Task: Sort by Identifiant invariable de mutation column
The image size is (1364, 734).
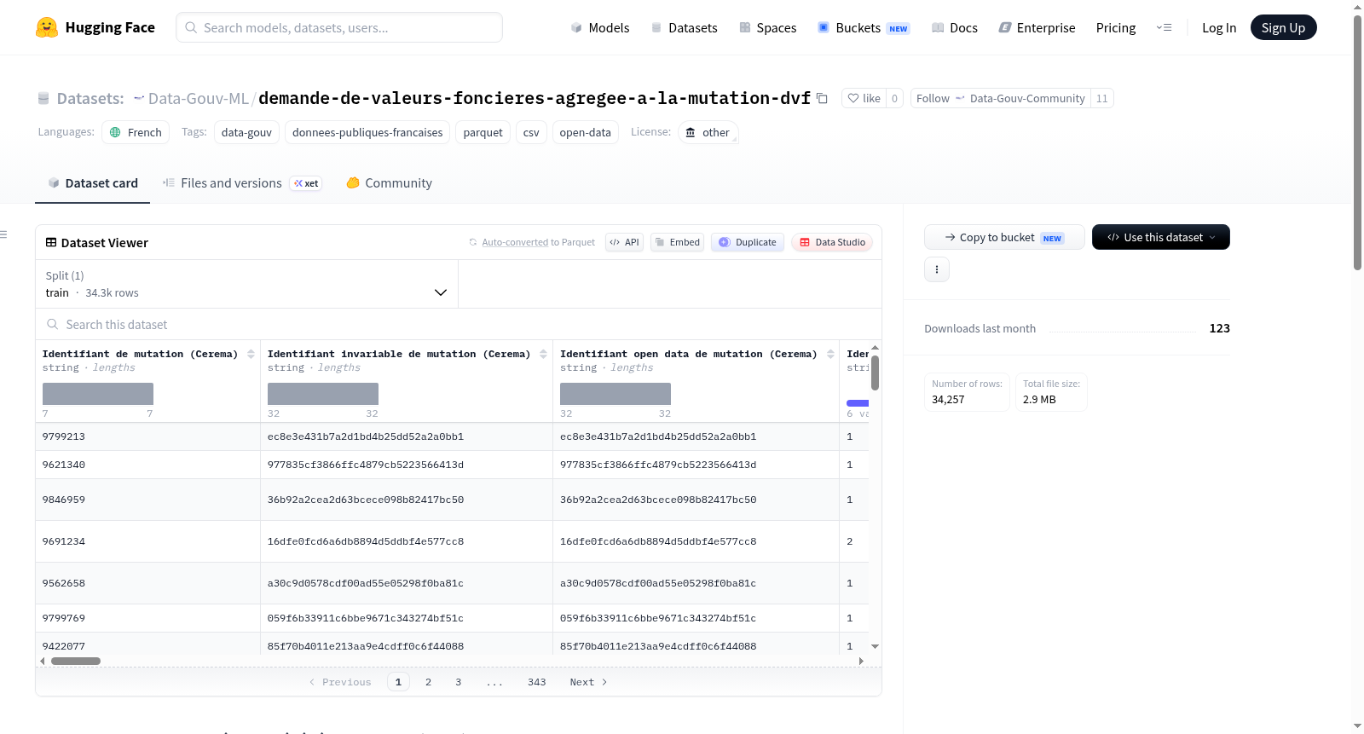Action: [543, 354]
